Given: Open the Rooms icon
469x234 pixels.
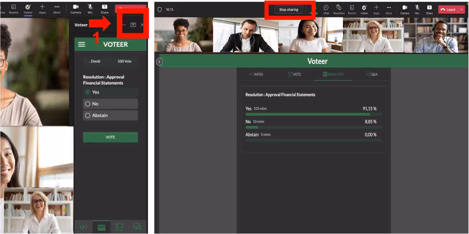Looking at the screenshot, I should 352,8.
